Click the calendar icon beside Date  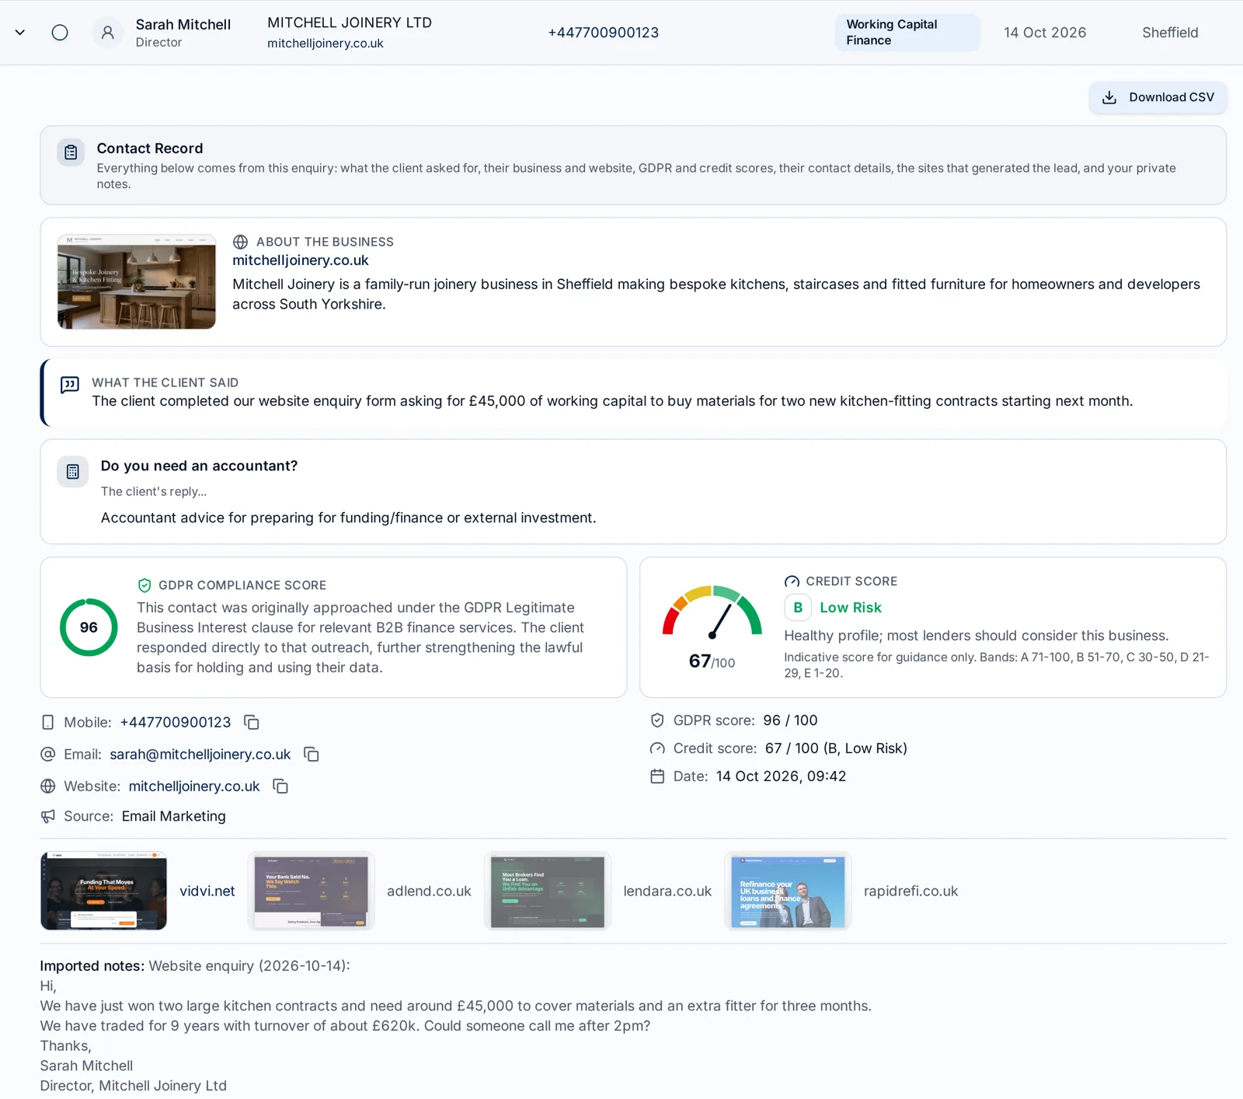(657, 776)
